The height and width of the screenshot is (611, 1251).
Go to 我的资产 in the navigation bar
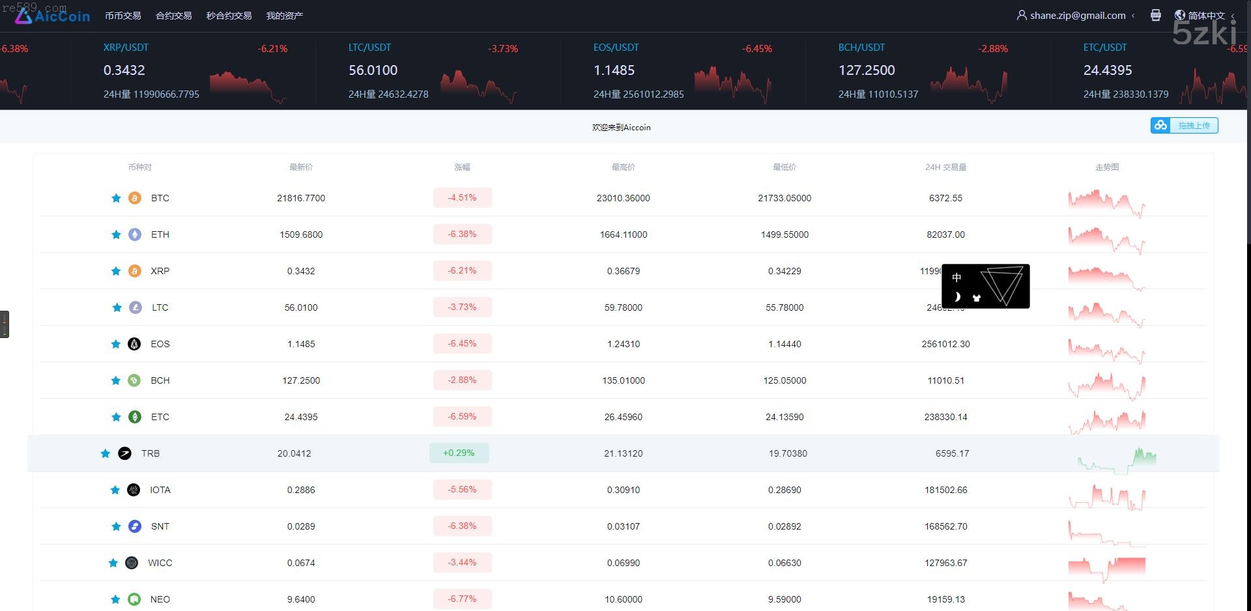(284, 16)
